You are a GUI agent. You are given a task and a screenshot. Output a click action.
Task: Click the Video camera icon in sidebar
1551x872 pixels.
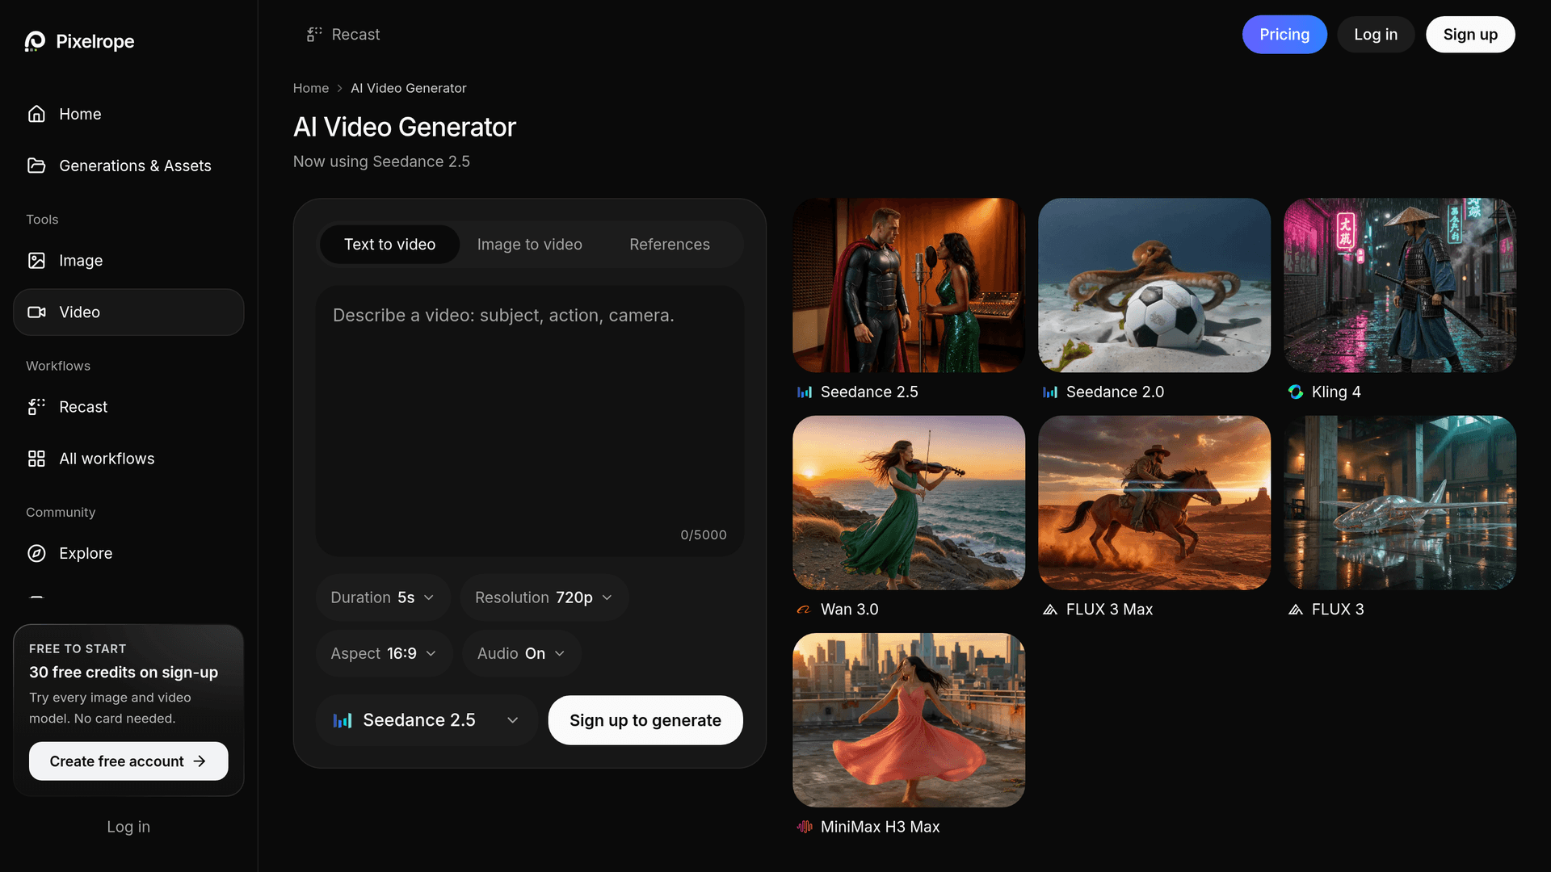[36, 312]
